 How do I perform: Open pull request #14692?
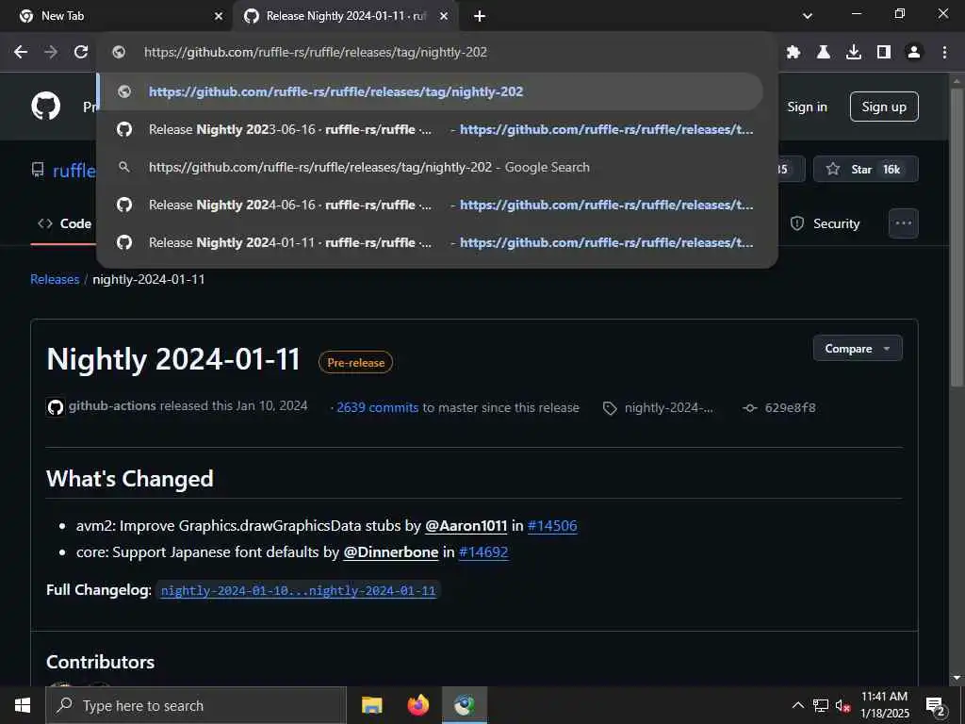pyautogui.click(x=483, y=552)
